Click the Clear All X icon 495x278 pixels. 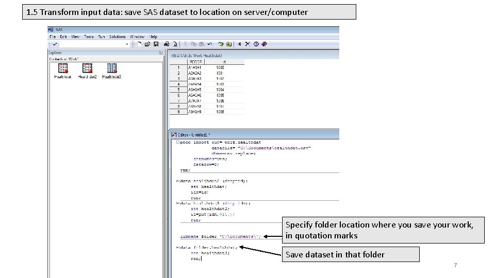pos(248,44)
